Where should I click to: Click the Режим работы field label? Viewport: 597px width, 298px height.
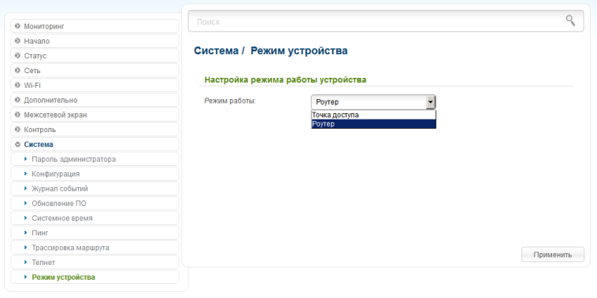click(230, 101)
